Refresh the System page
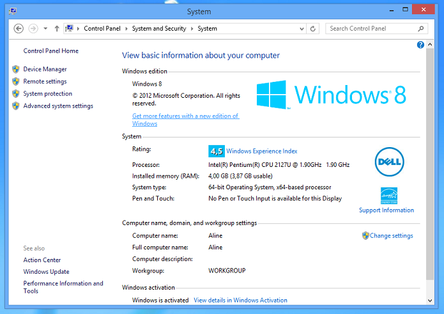This screenshot has width=444, height=314. coord(312,29)
